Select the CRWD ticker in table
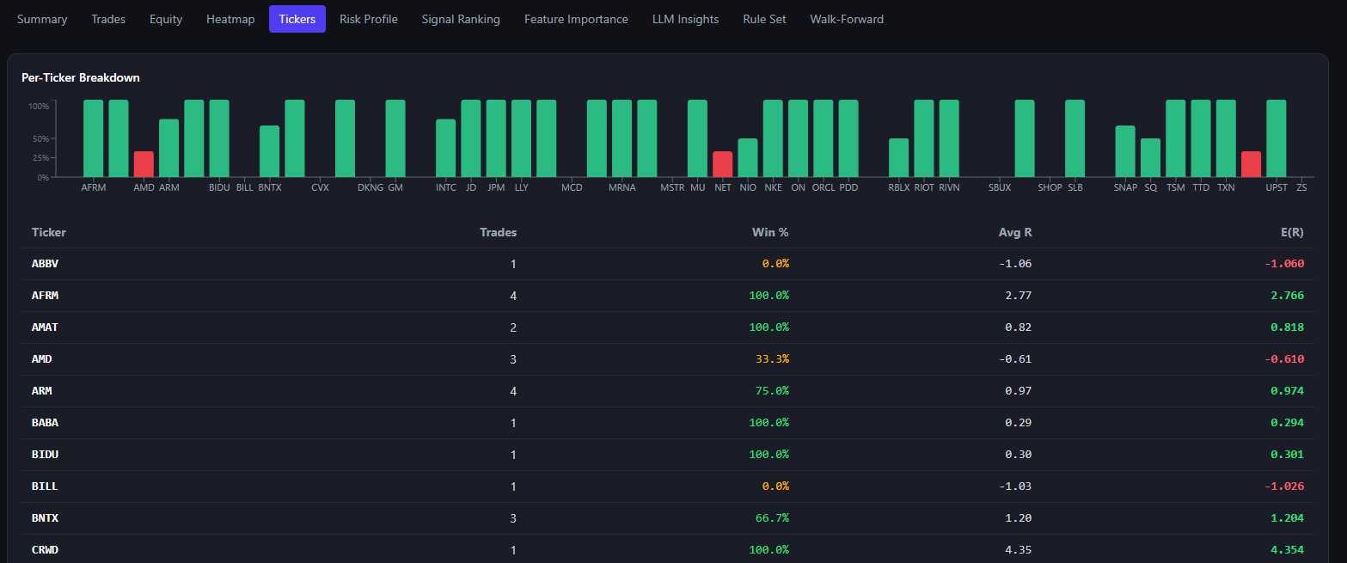Image resolution: width=1347 pixels, height=563 pixels. [x=45, y=550]
